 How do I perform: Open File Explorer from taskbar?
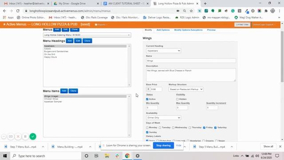(107, 156)
